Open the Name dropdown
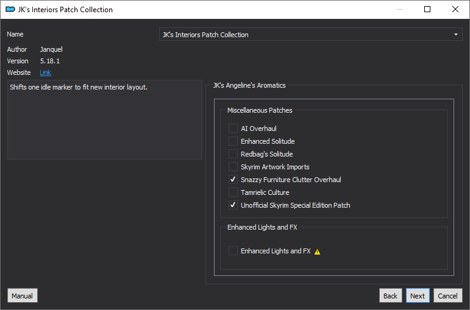The image size is (470, 310). [310, 35]
